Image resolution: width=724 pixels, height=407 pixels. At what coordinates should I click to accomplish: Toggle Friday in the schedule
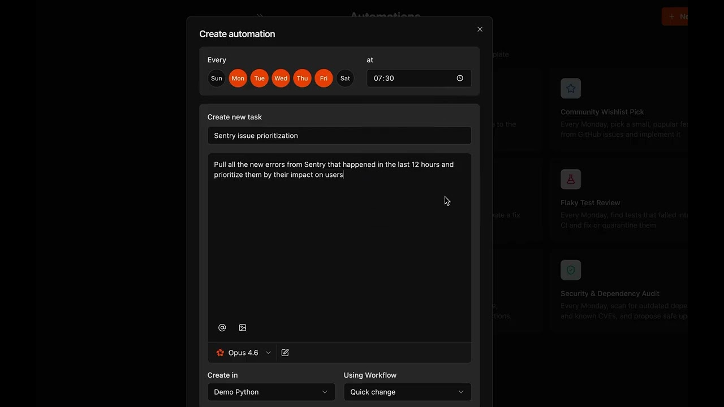click(324, 78)
